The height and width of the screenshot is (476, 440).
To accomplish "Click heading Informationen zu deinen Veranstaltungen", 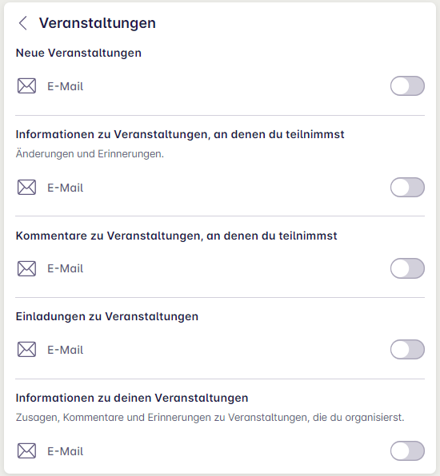I will click(x=132, y=398).
